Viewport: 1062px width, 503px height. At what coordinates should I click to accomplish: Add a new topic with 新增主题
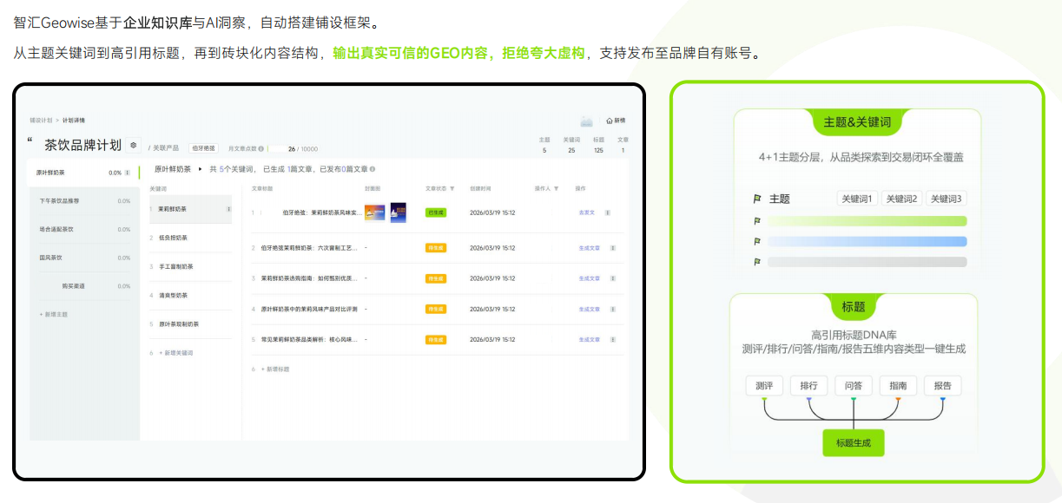54,314
